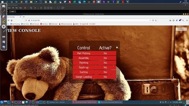Toggle the Touch-up control row
Screen dimensions: 189x106
(94, 67)
